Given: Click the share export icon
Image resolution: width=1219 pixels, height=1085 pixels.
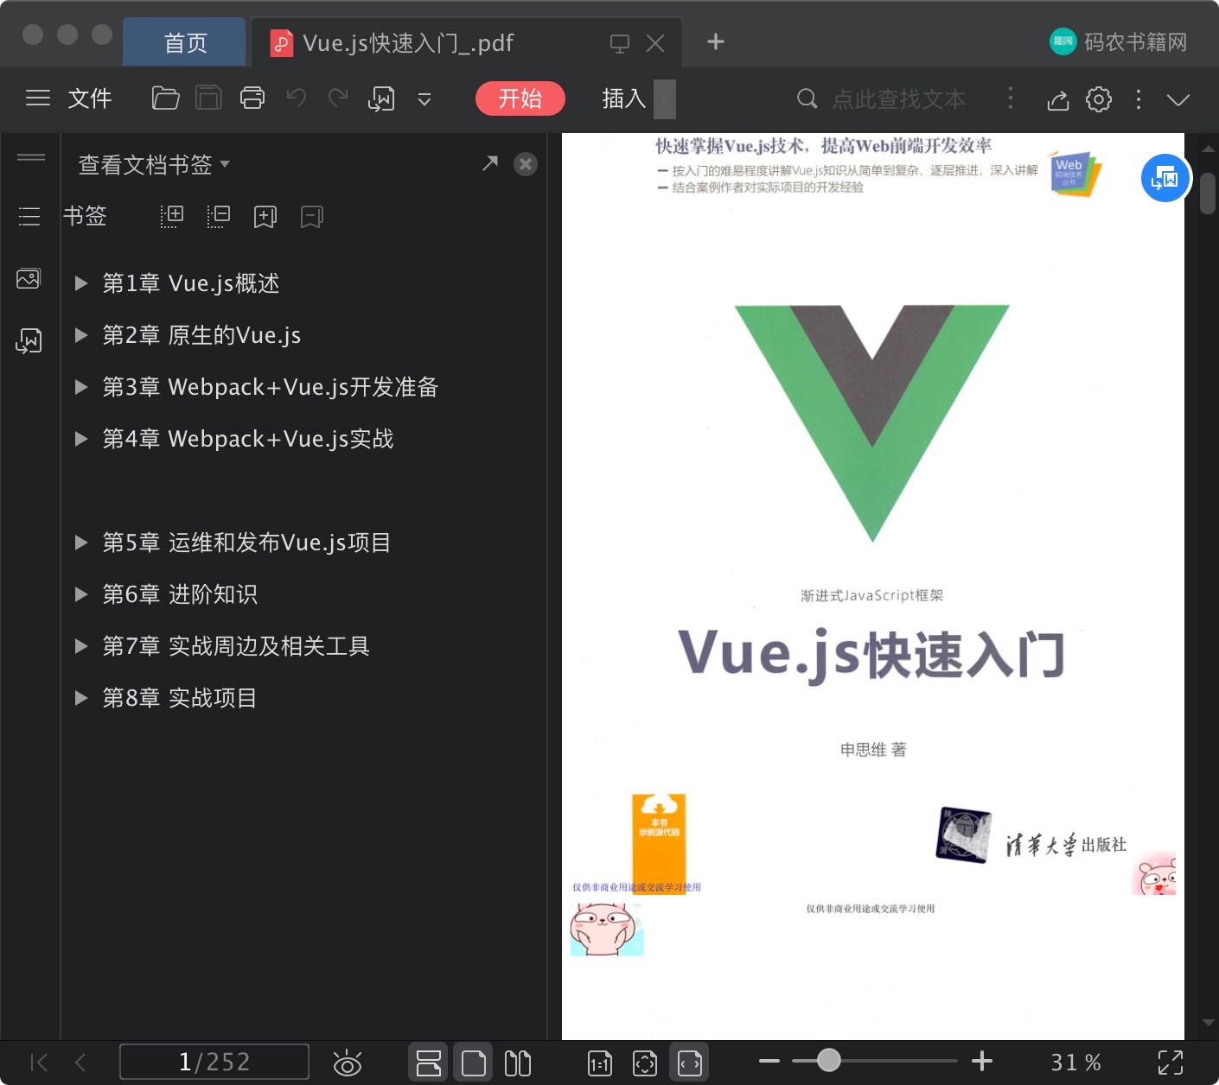Looking at the screenshot, I should tap(1058, 100).
